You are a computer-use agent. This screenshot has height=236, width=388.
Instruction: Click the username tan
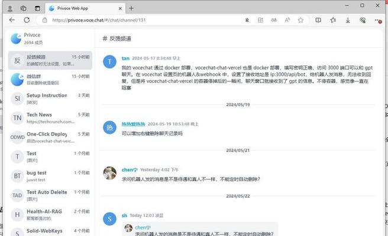coord(125,58)
